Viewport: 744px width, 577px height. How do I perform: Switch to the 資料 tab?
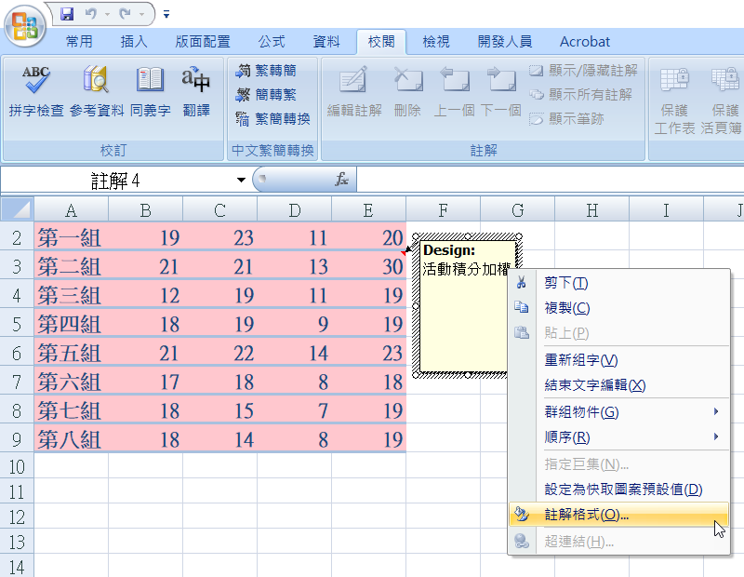326,42
